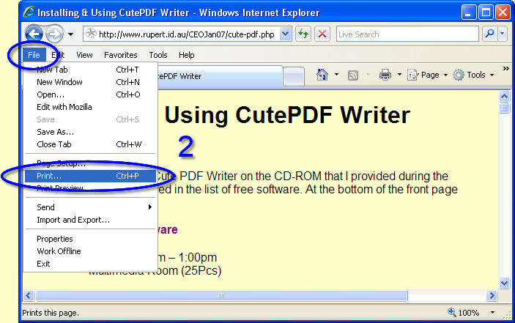Click the green Refresh icon
515x323 pixels.
click(x=303, y=34)
